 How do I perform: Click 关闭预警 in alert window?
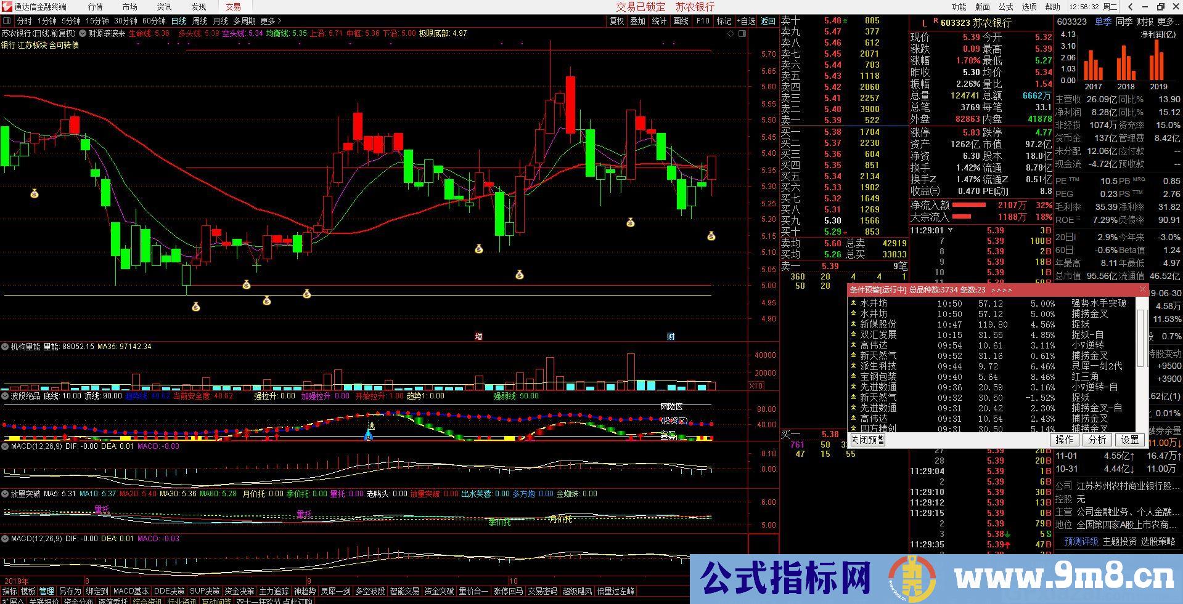(867, 440)
